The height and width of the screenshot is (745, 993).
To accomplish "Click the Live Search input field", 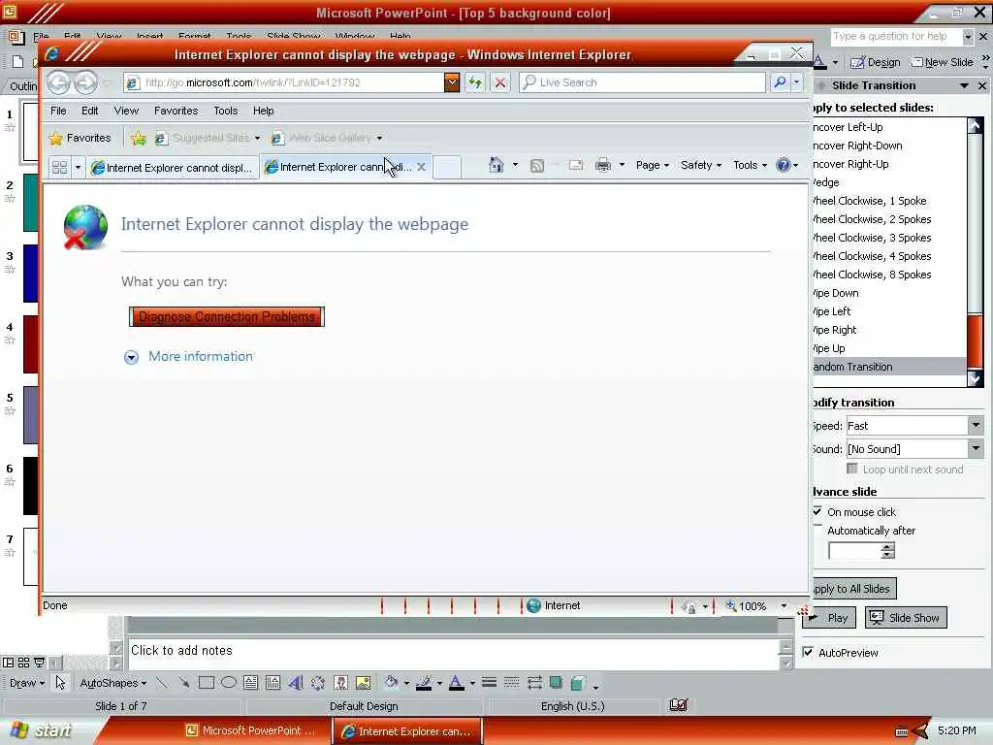I will (642, 82).
